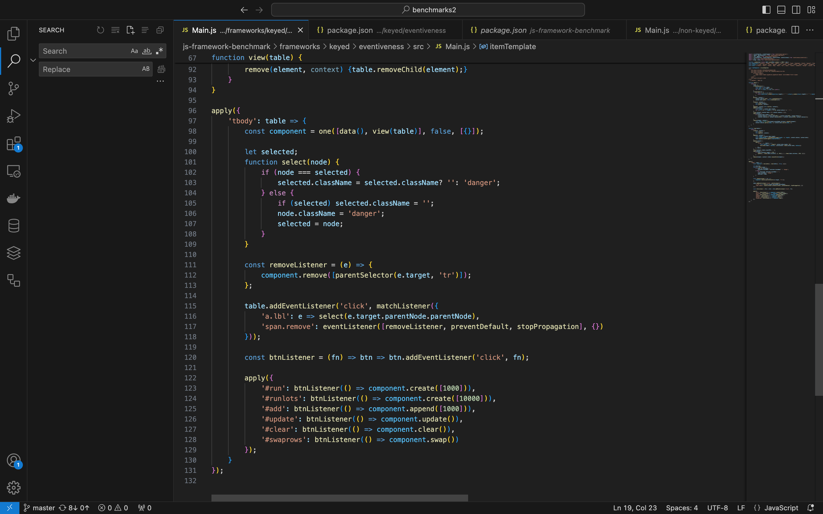Open Main.js breadcrumb file dropdown
Viewport: 823px width, 514px height.
(x=453, y=46)
